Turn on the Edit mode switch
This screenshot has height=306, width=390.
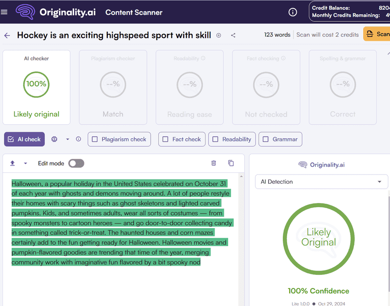pyautogui.click(x=77, y=163)
